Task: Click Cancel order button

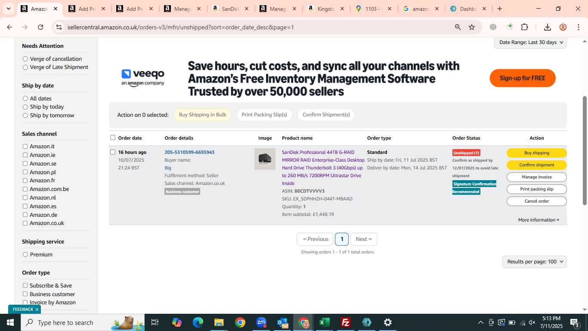Action: click(x=536, y=201)
